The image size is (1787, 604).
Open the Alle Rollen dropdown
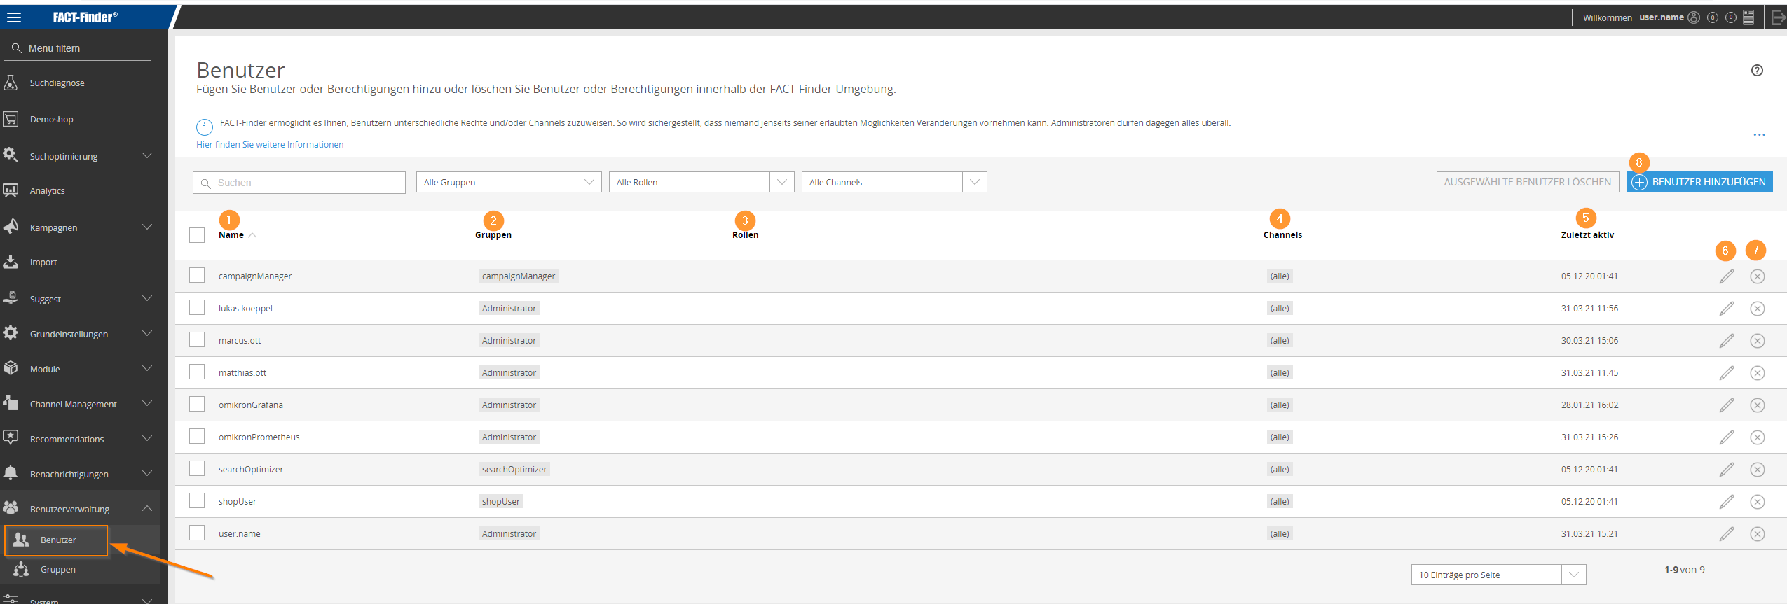pos(701,182)
